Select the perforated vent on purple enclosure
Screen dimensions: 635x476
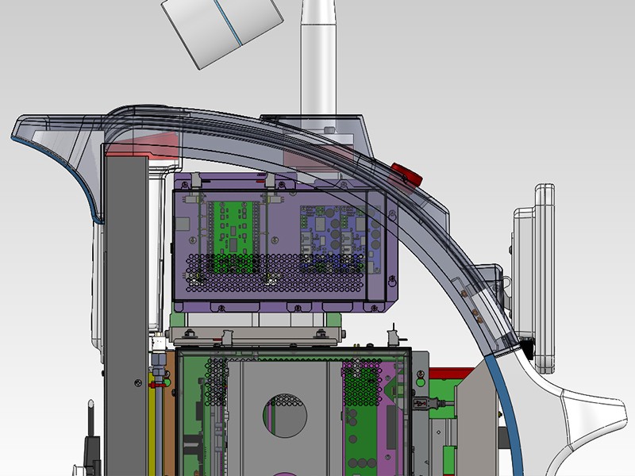(x=275, y=273)
